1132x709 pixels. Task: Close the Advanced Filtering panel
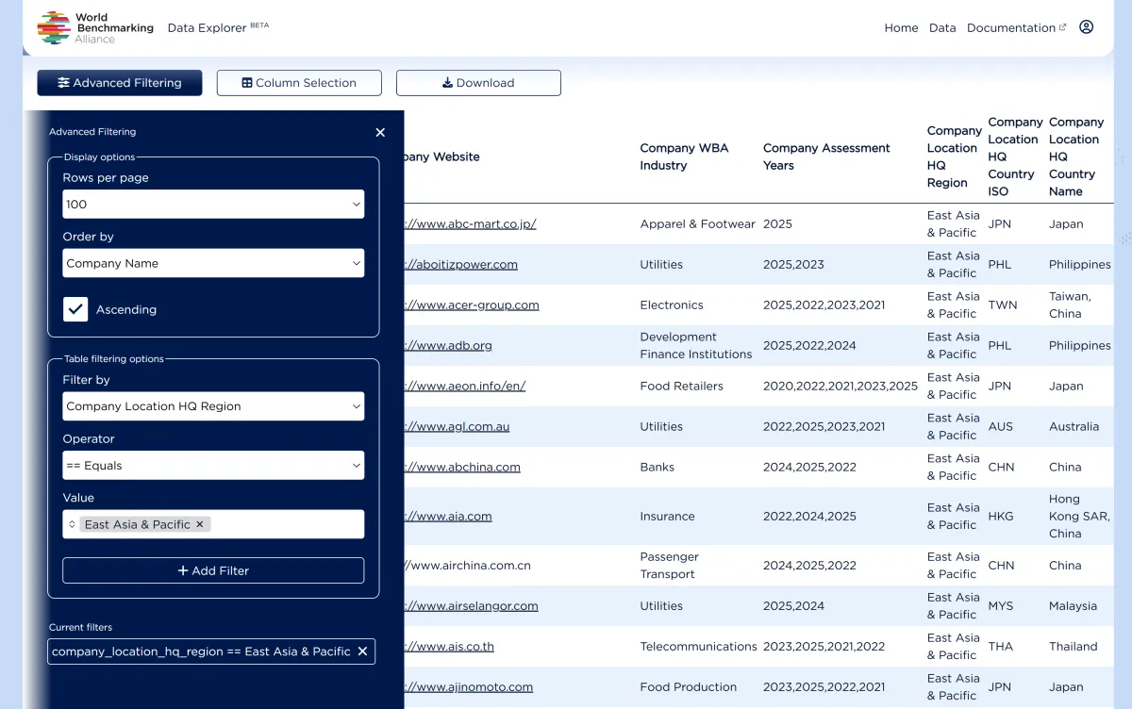[380, 132]
